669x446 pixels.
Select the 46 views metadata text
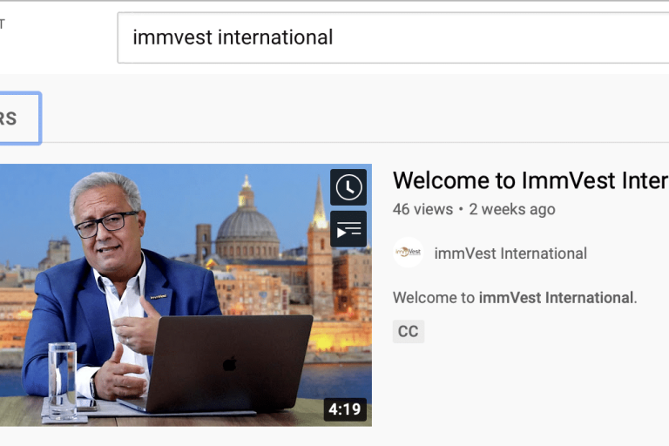pos(422,209)
